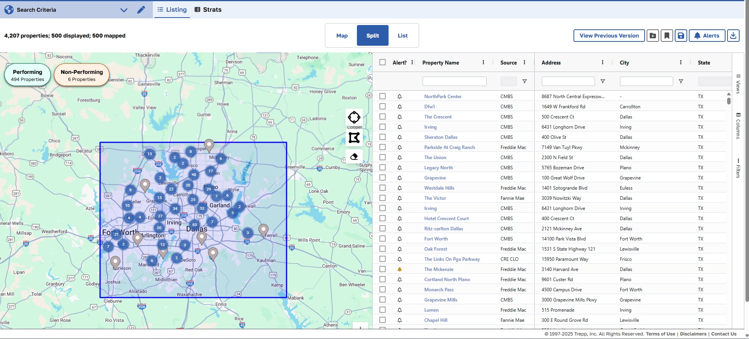Check the box for The Crescent row
The width and height of the screenshot is (749, 339).
(383, 117)
